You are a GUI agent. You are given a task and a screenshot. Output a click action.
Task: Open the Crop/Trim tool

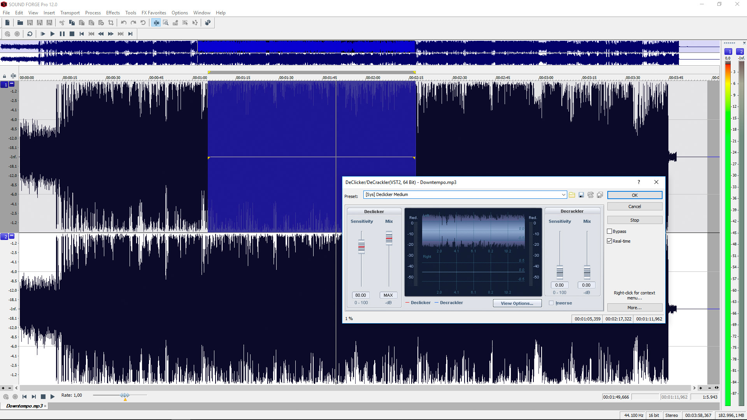111,23
